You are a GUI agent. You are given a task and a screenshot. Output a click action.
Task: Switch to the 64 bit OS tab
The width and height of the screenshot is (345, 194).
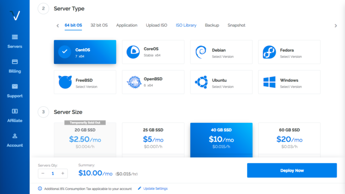pos(73,25)
